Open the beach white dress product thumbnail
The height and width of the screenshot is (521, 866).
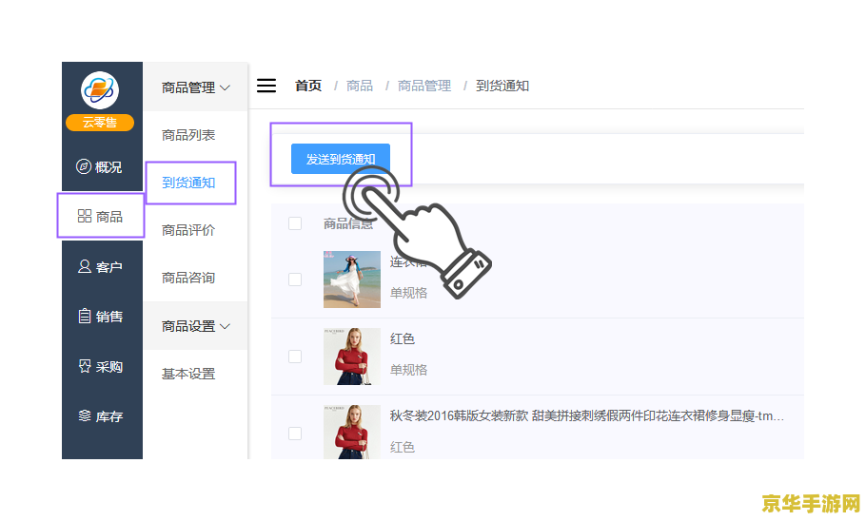[x=352, y=280]
